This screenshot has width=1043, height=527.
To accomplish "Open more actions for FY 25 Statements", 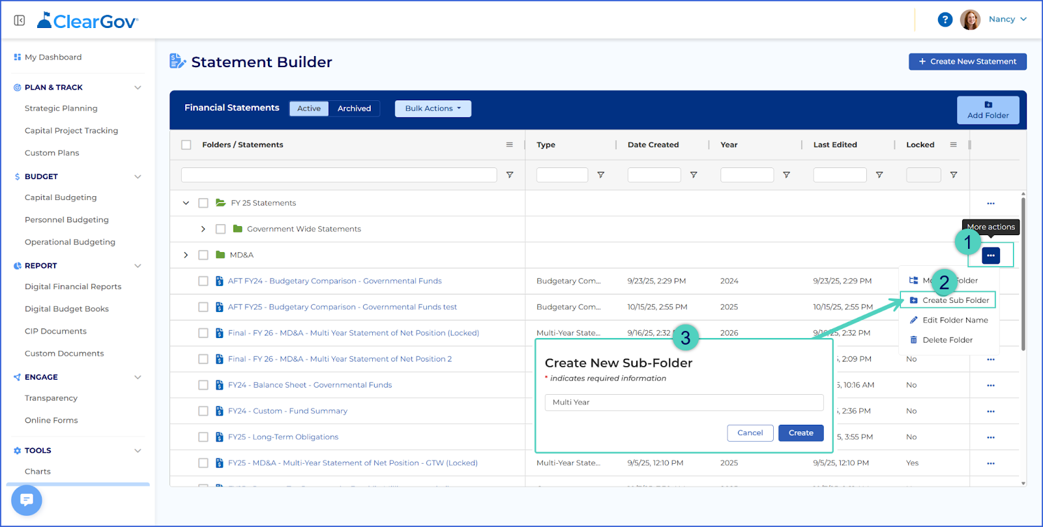I will (x=991, y=203).
